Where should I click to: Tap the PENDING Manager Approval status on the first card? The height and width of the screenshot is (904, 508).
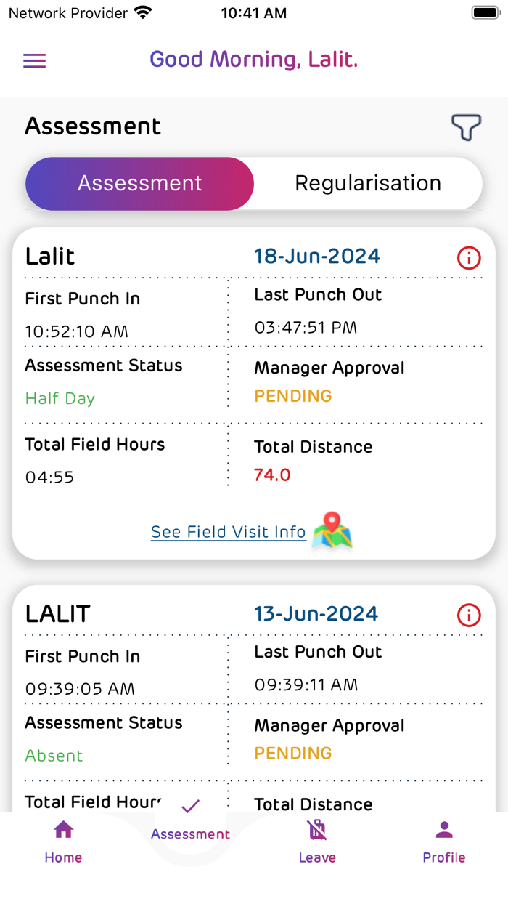click(x=292, y=395)
